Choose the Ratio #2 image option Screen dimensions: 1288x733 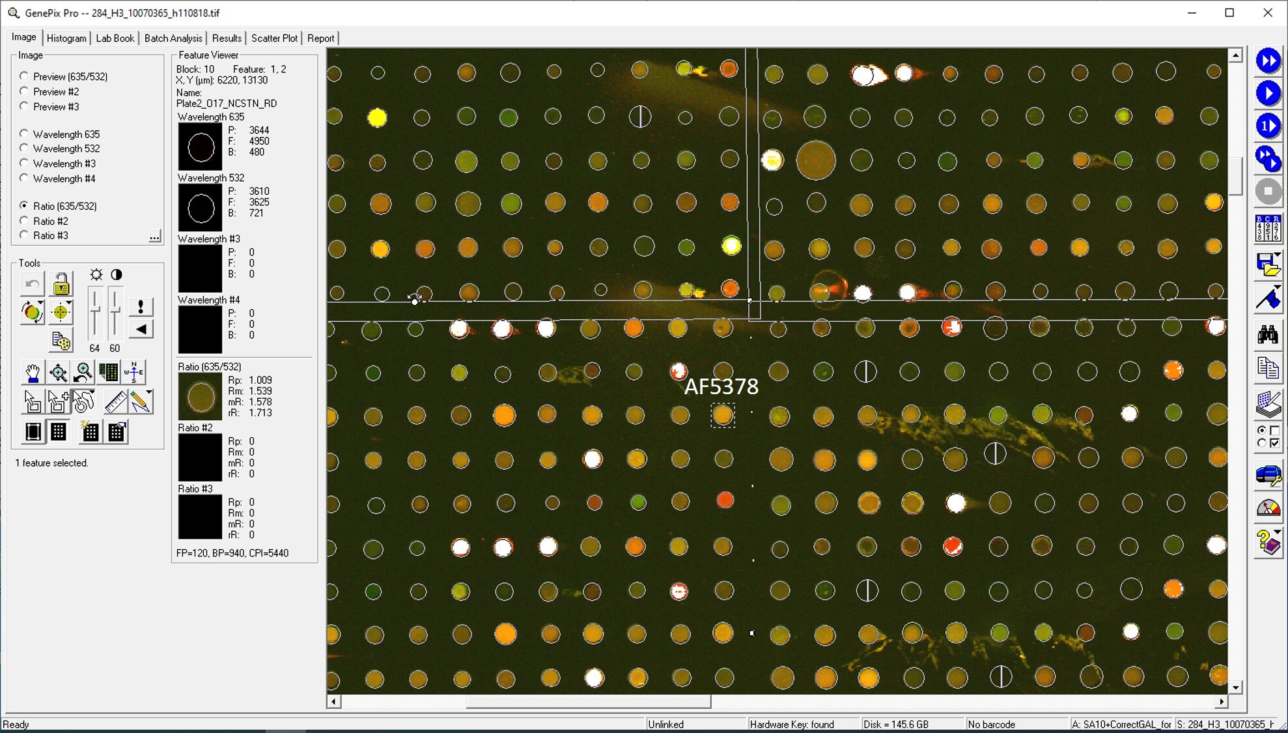(24, 221)
